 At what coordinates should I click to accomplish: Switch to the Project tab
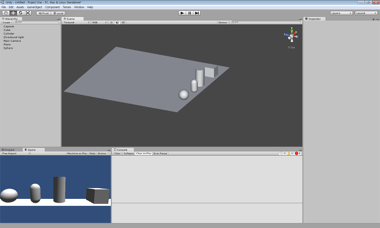click(9, 149)
